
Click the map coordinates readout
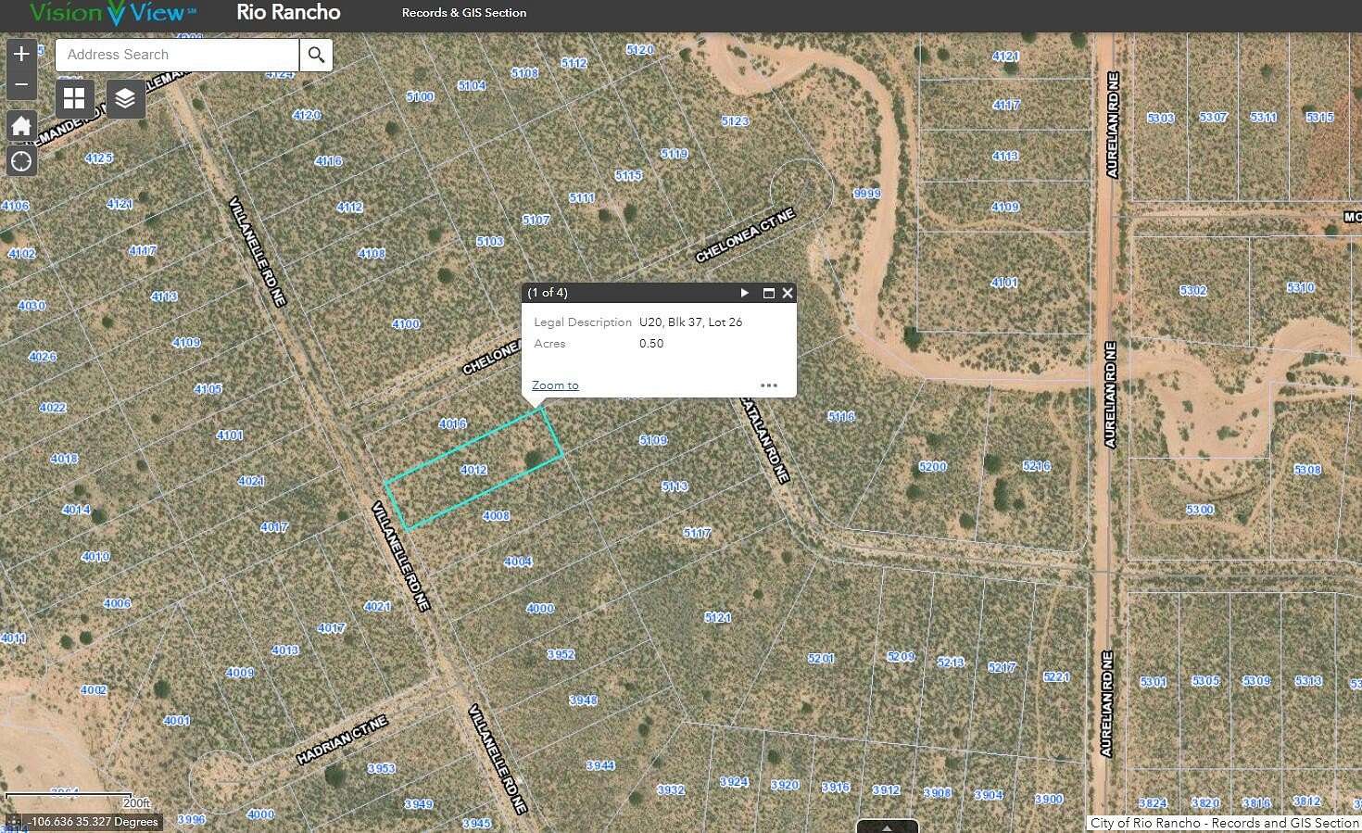94,822
